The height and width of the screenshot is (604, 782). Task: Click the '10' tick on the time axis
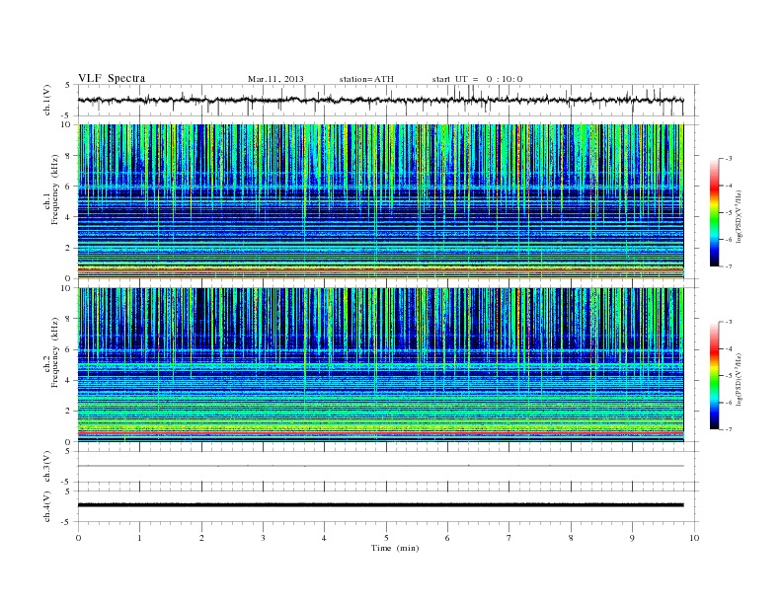coord(694,538)
